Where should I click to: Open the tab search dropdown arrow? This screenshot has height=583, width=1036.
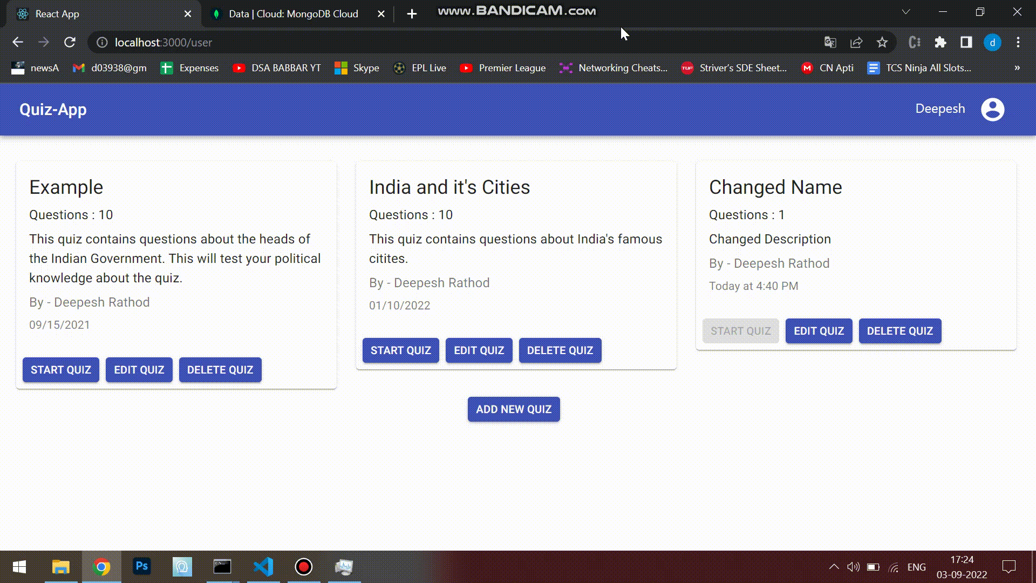click(x=905, y=11)
